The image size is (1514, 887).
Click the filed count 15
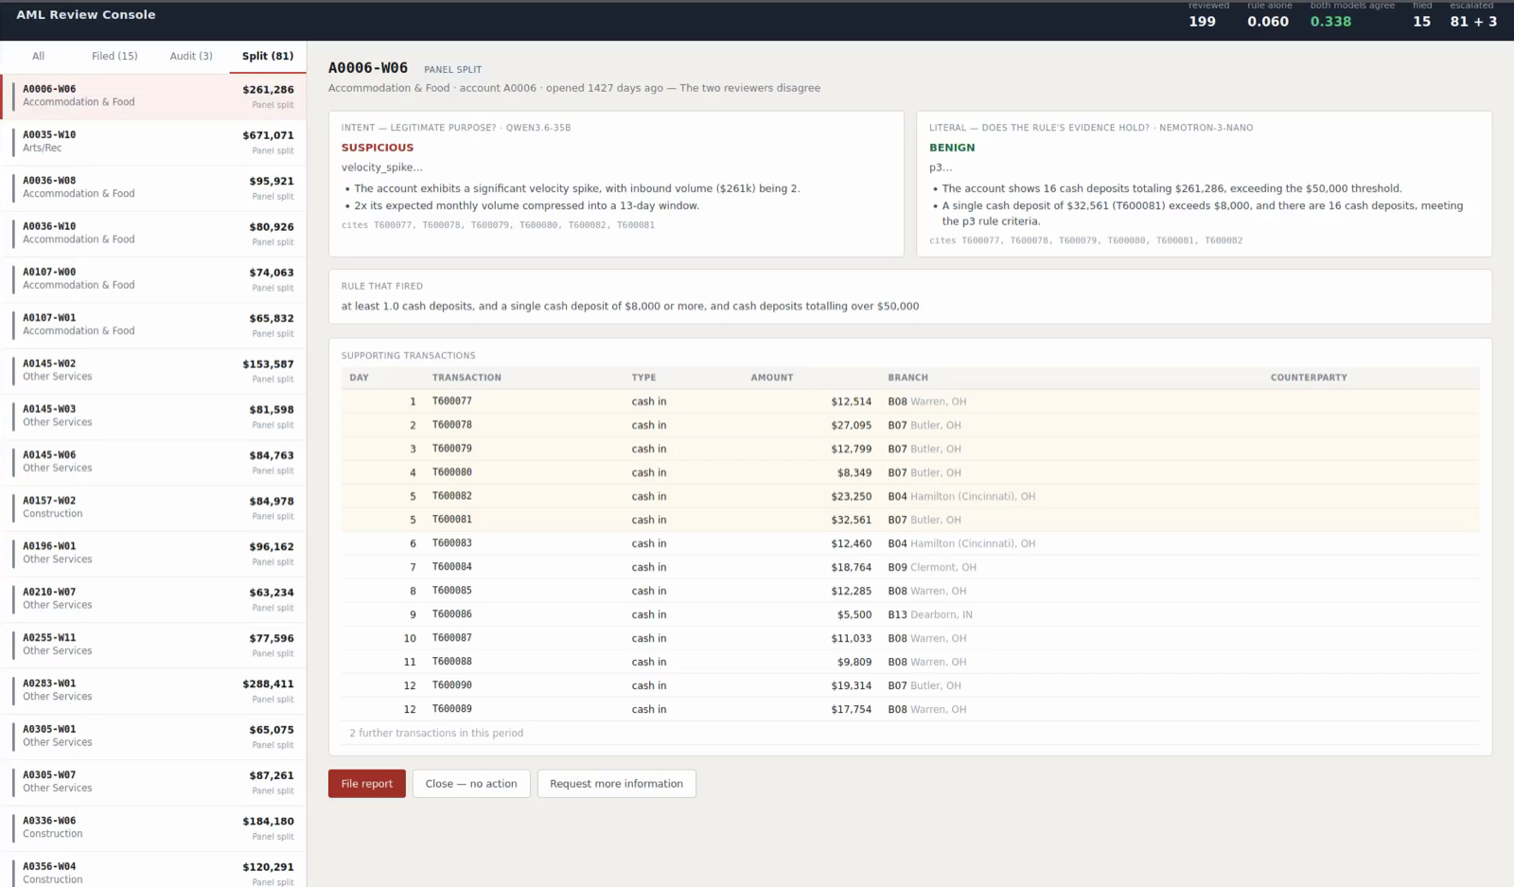1421,21
